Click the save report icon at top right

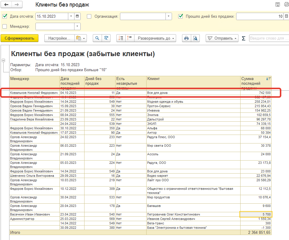(x=277, y=5)
